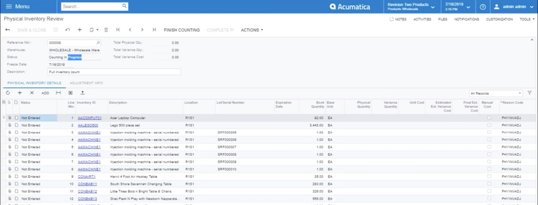Open the AACOMPUT01 inventory link
Image resolution: width=538 pixels, height=205 pixels.
[x=89, y=118]
